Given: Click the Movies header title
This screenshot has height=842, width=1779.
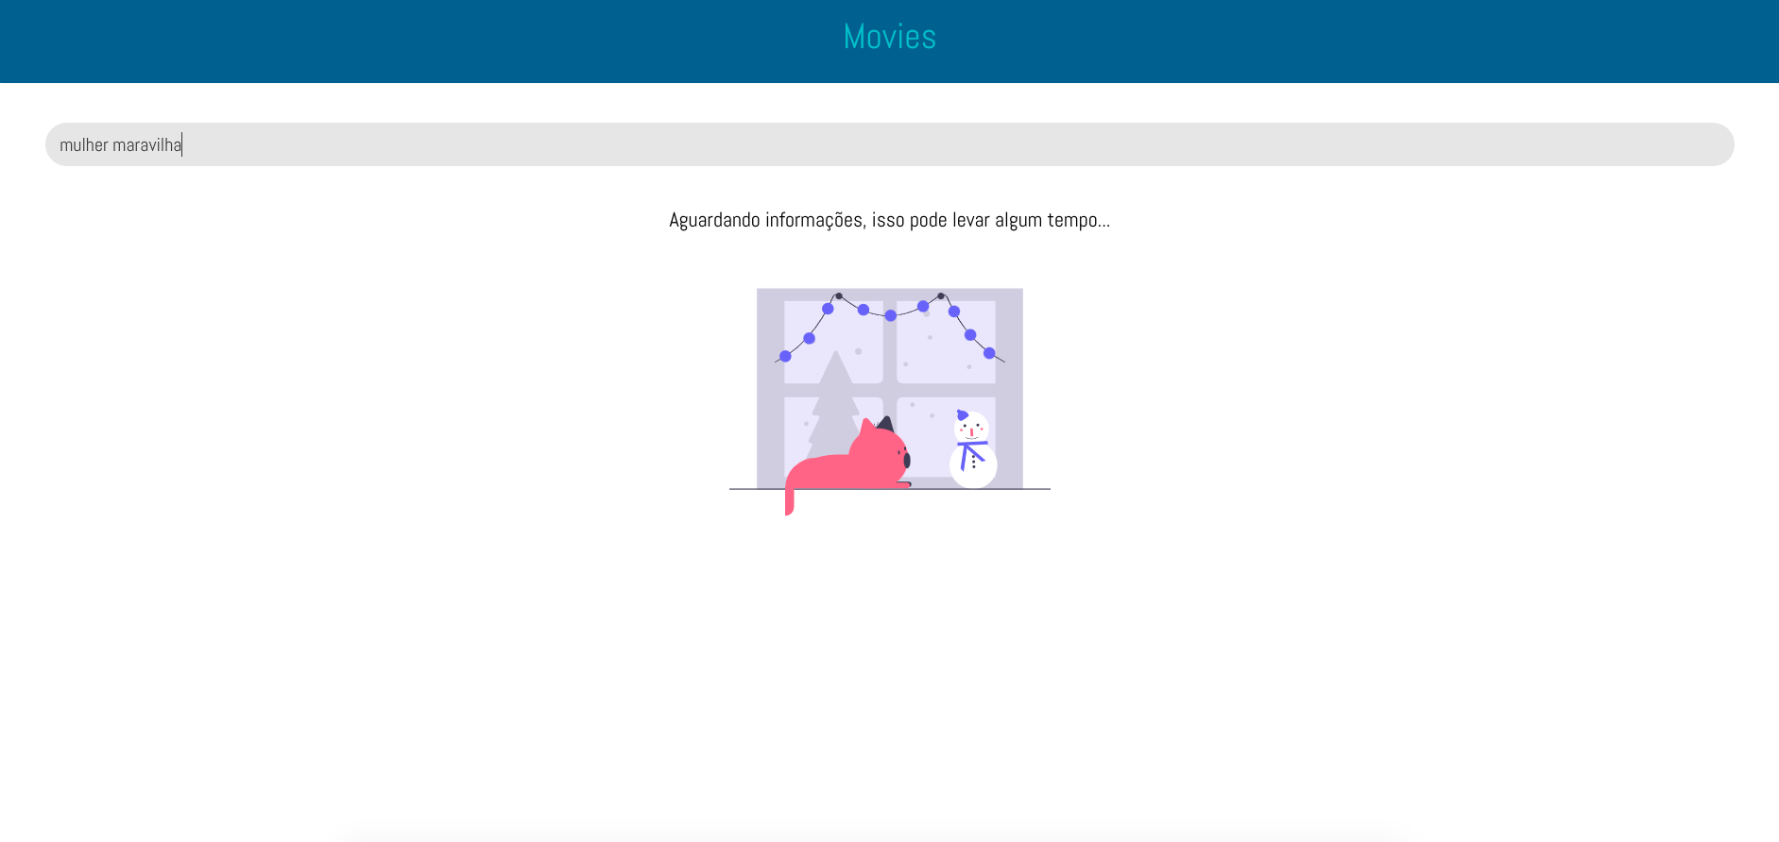Looking at the screenshot, I should coord(889,37).
